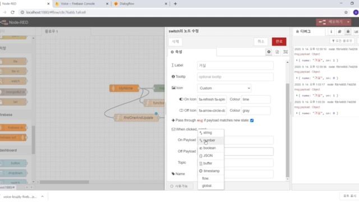Click the On Colour 'lime' field
Viewport: 359px width, 202px height.
(x=256, y=99)
